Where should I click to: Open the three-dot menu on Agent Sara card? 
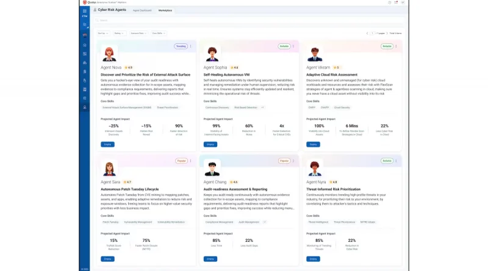click(x=191, y=161)
